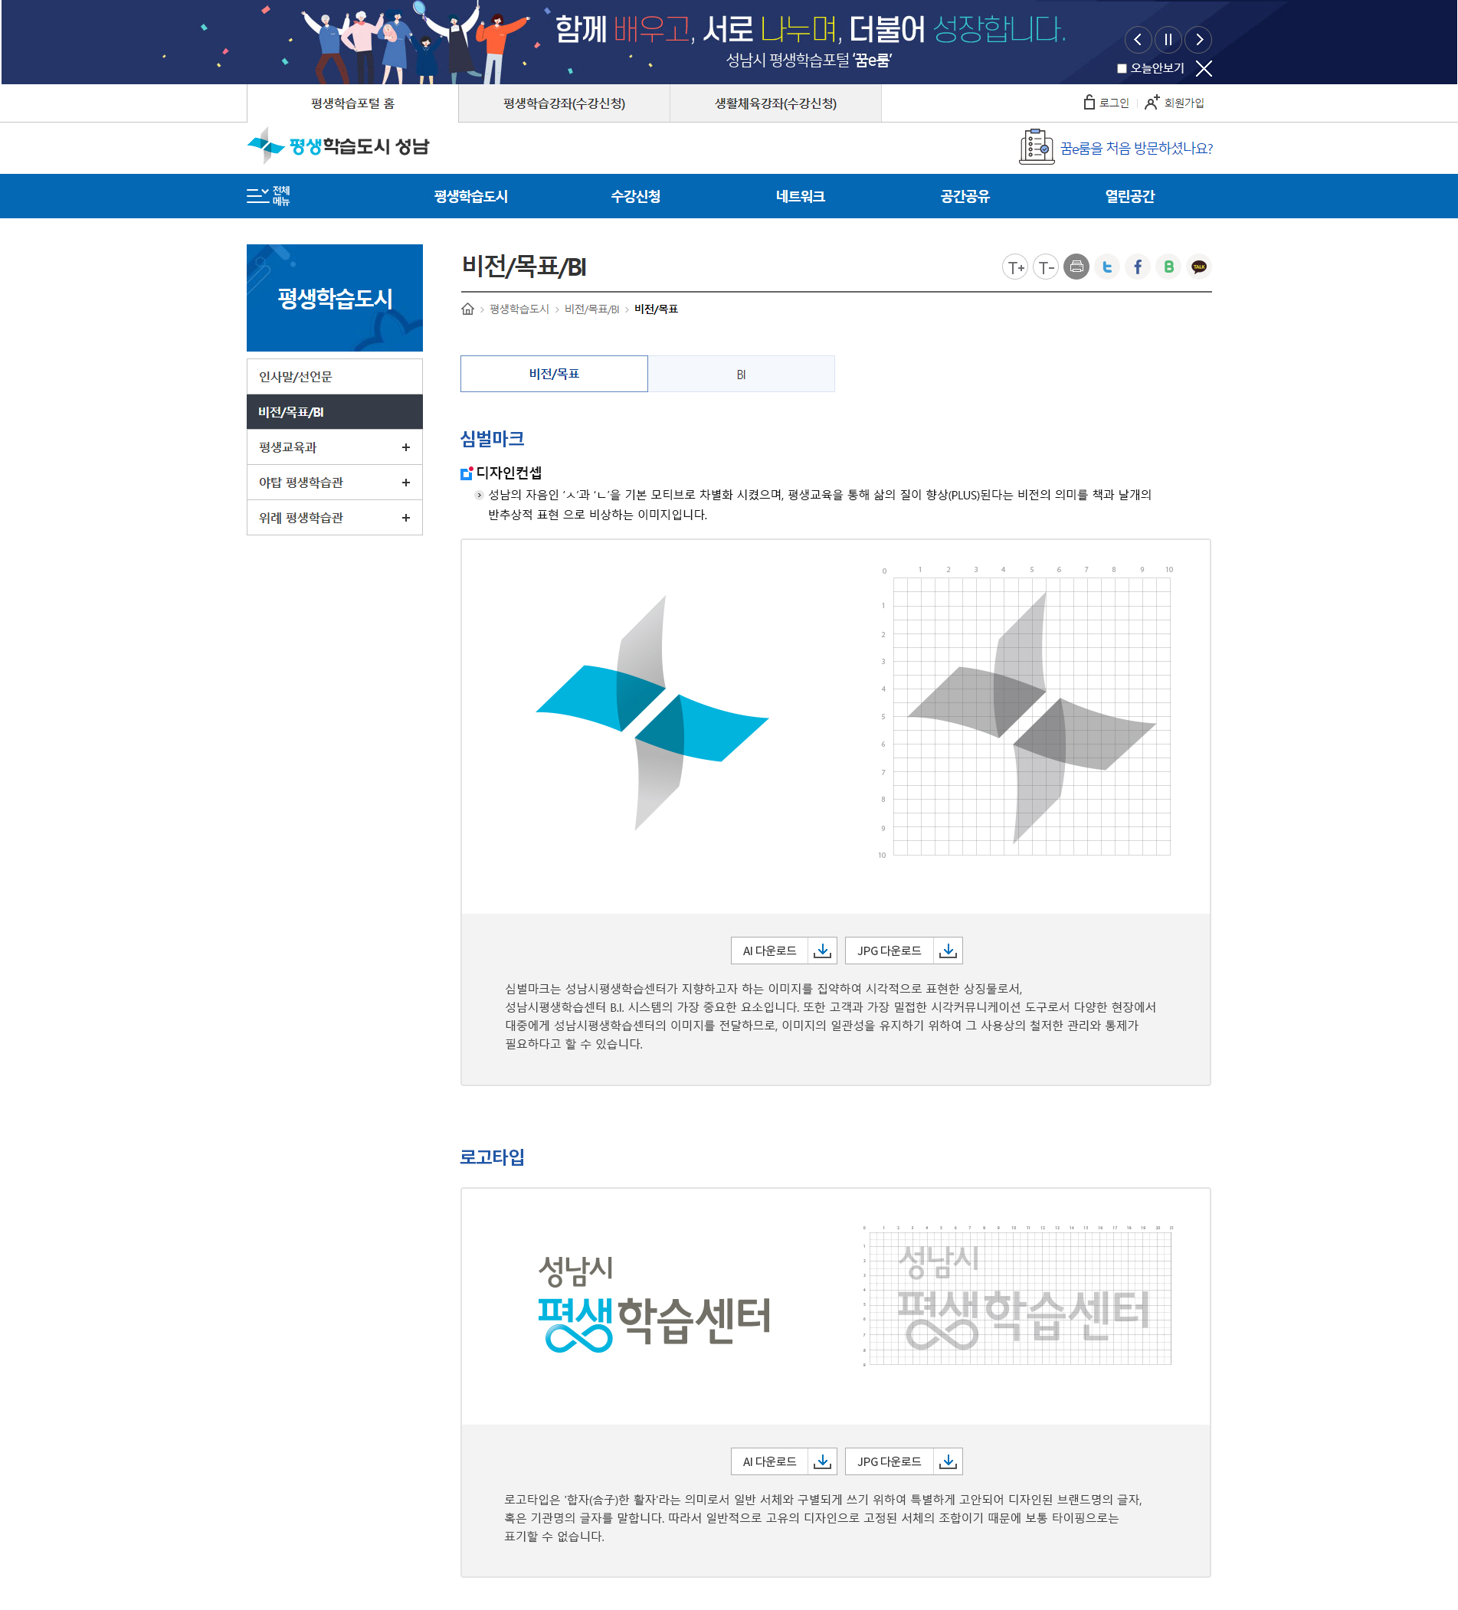The width and height of the screenshot is (1458, 1610).
Task: Switch to the BI tab
Action: tap(741, 373)
